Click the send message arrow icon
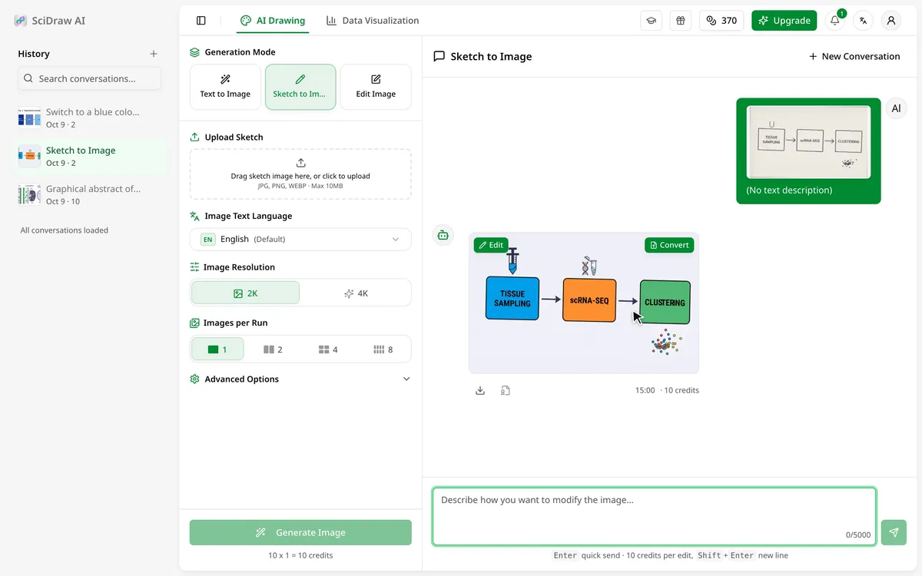The height and width of the screenshot is (576, 922). (894, 532)
